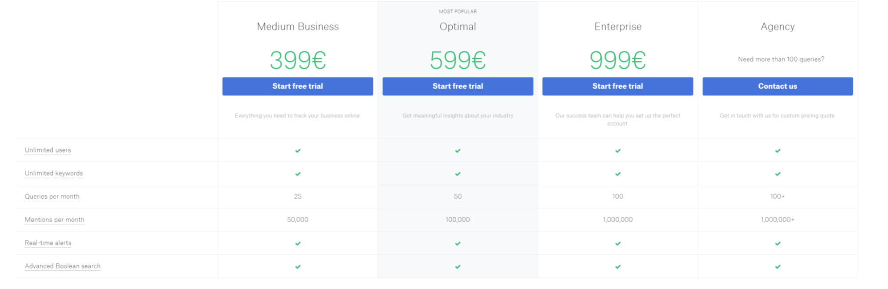
Task: Click Real-time alerts checkmark in Optimal column
Action: click(x=458, y=243)
